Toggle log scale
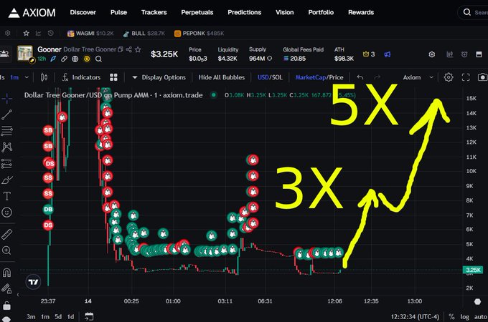Screen dimensions: 488x322 (464, 317)
